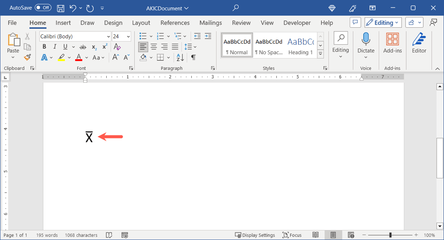The height and width of the screenshot is (240, 444).
Task: Click Focus in status bar
Action: [292, 235]
